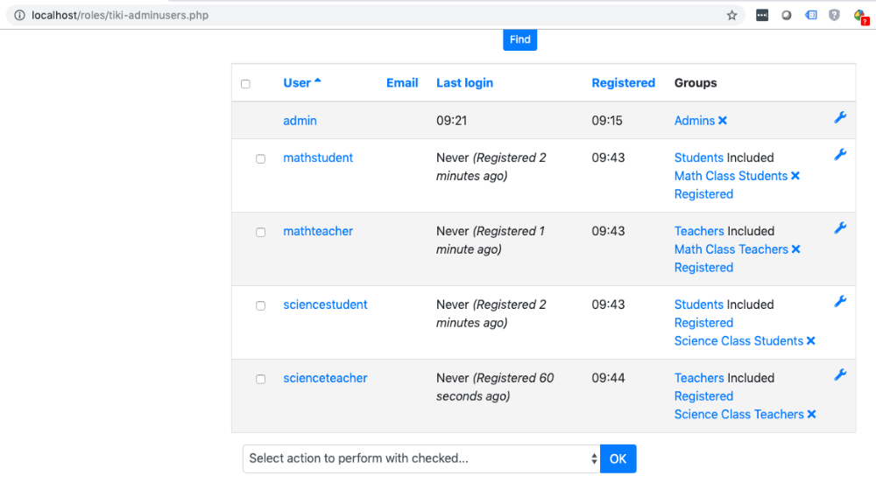Remove sciencestudent from Science Class Students group
876x483 pixels.
coord(811,340)
